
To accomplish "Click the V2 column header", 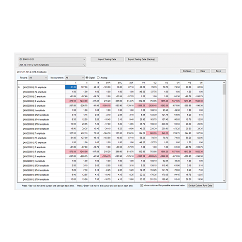I will point(152,83).
